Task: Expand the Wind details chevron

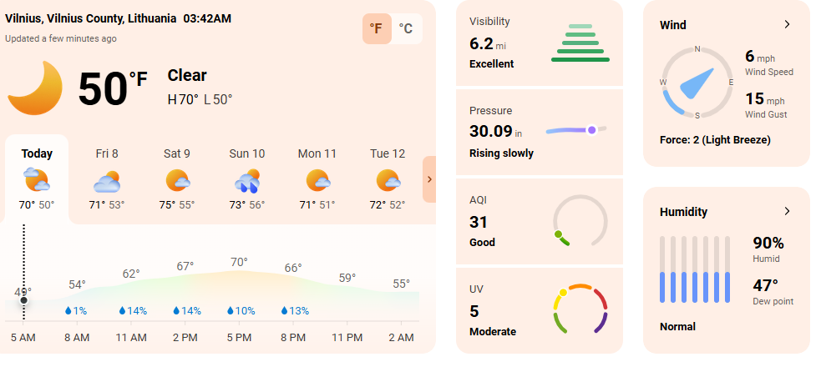Action: [787, 24]
